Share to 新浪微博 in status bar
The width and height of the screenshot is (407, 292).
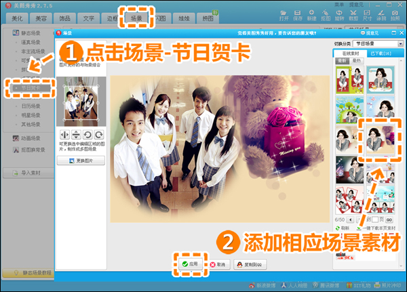[262, 285]
